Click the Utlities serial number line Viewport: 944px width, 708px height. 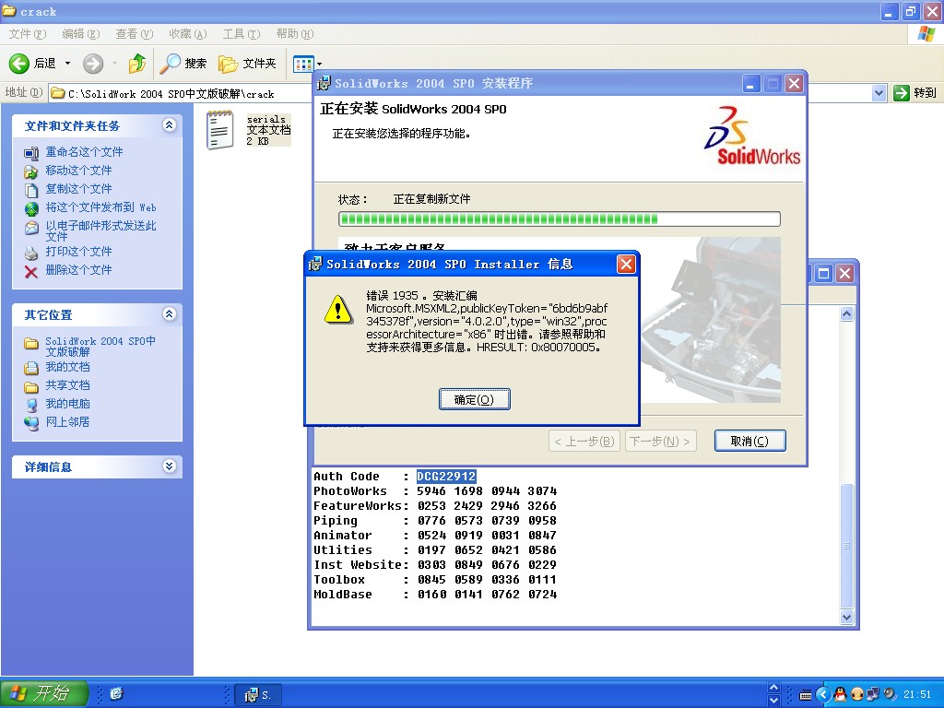435,550
